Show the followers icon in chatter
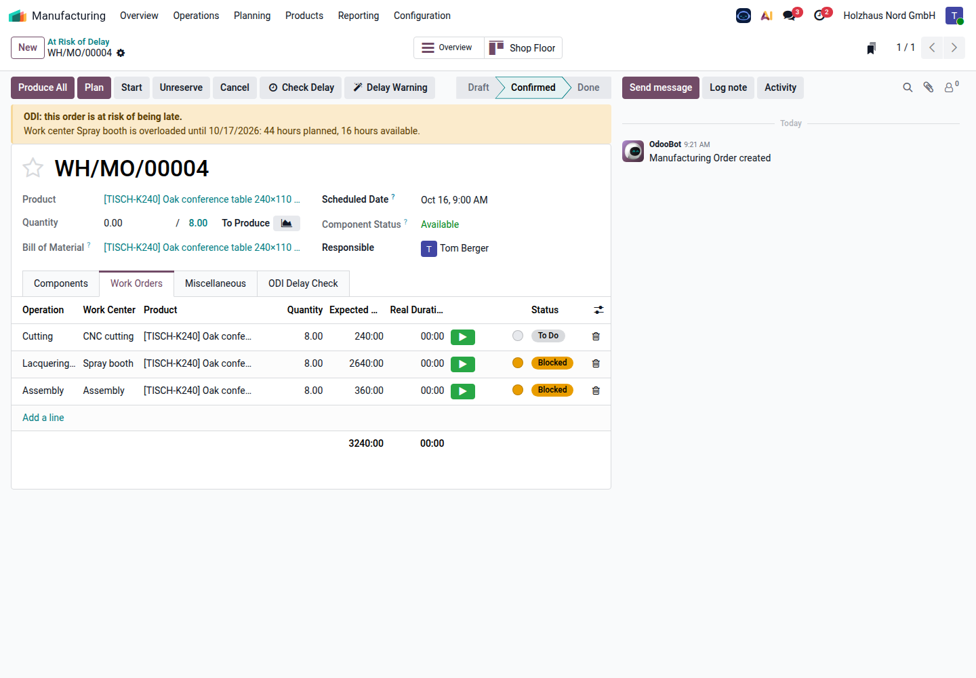This screenshot has width=976, height=678. point(951,87)
